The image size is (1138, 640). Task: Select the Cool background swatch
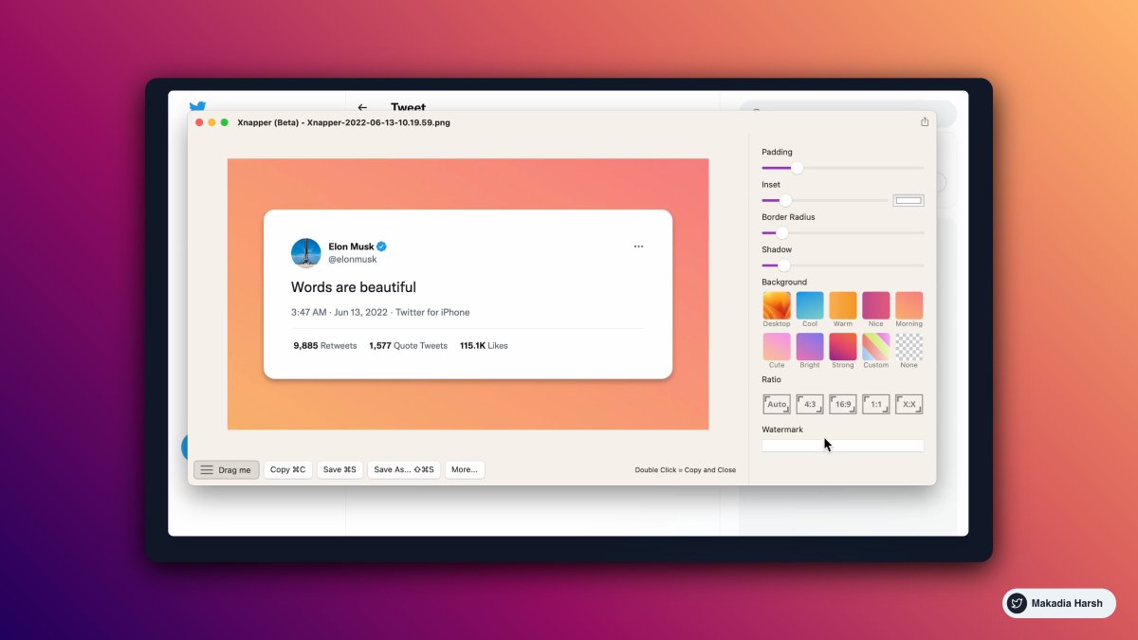pyautogui.click(x=810, y=305)
